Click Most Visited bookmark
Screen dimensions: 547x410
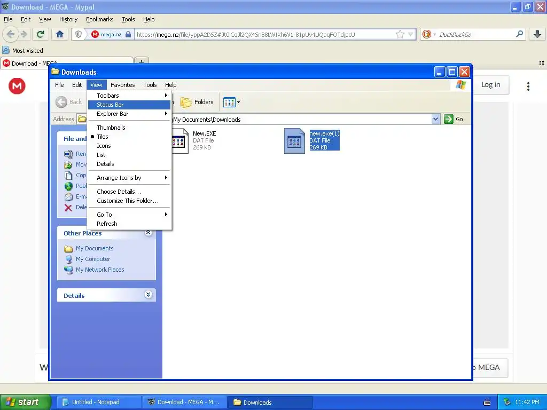[x=23, y=51]
